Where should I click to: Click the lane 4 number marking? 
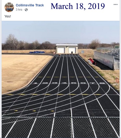pyautogui.click(x=64, y=83)
